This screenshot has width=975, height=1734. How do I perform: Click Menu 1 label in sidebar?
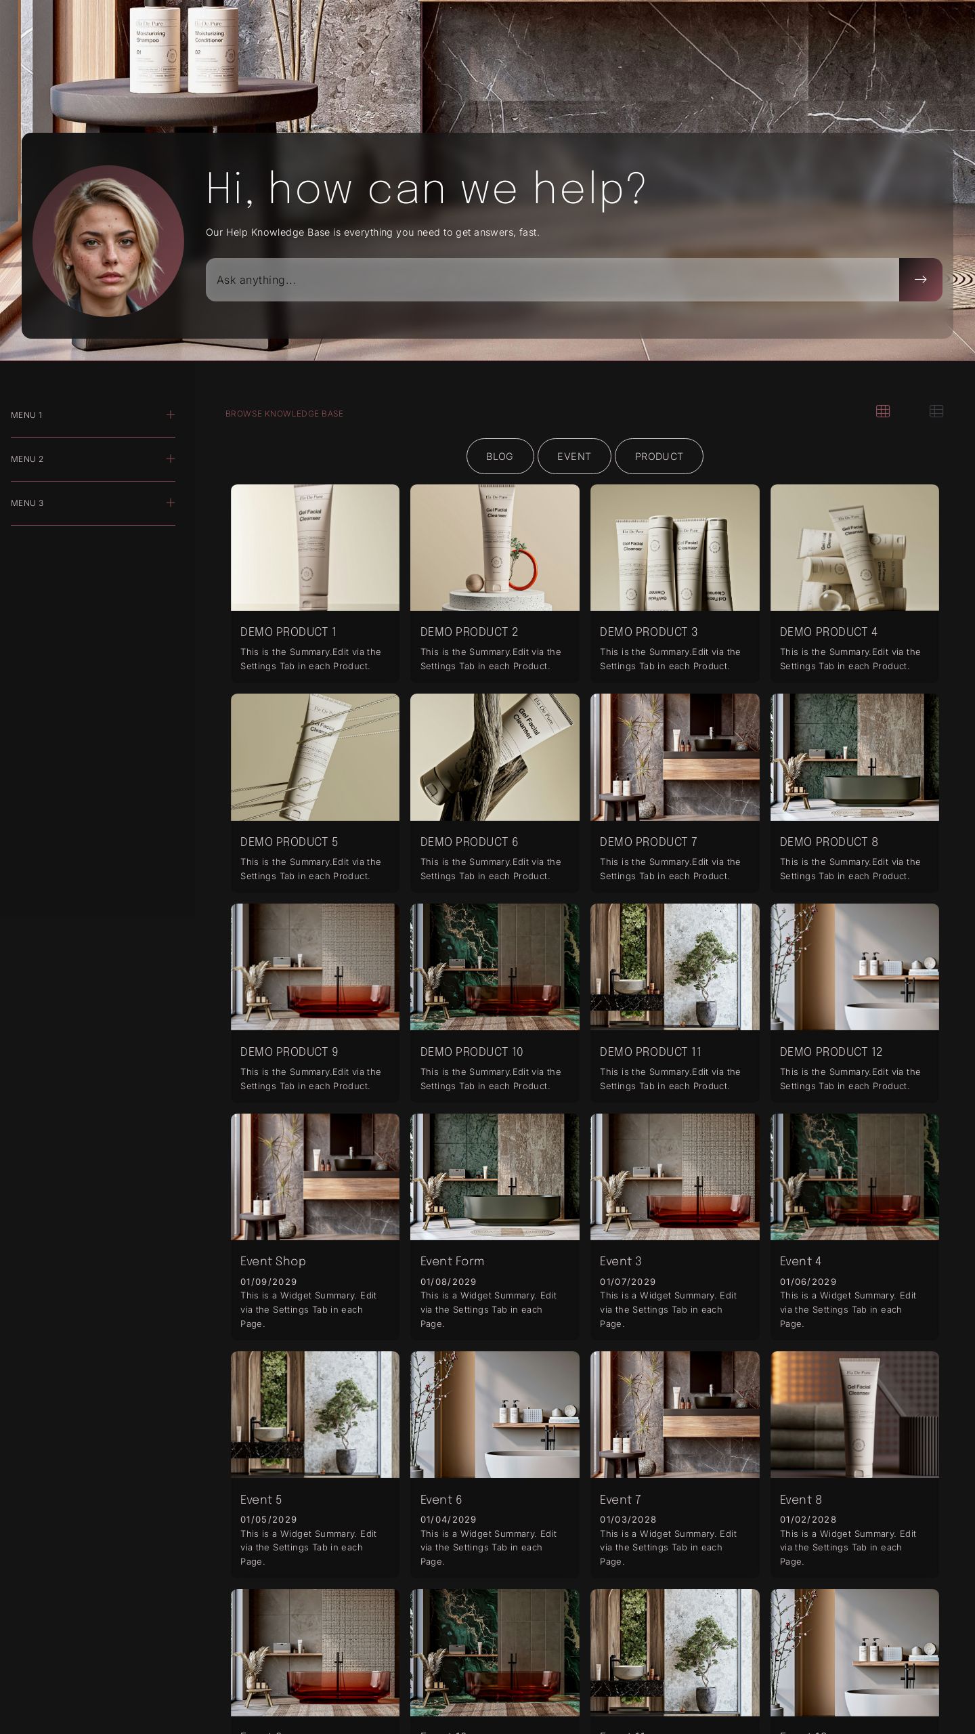click(x=26, y=415)
